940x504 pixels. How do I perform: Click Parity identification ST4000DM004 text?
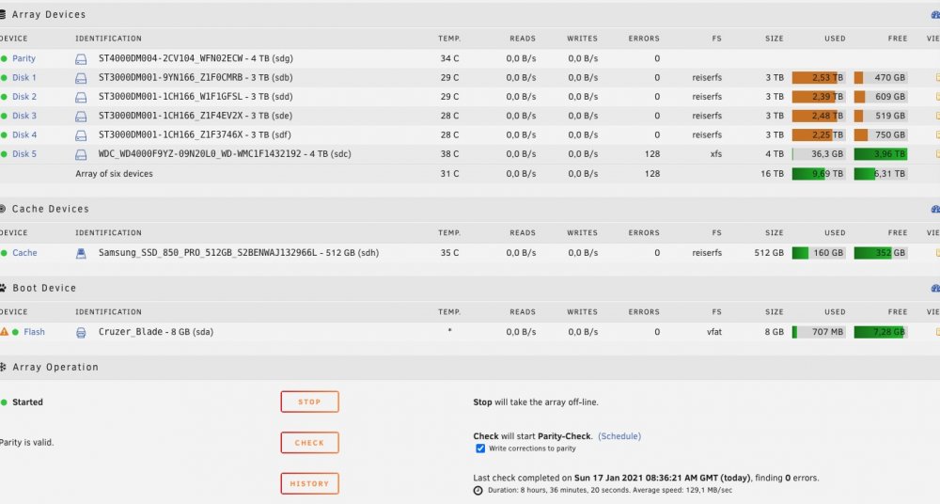click(x=196, y=59)
